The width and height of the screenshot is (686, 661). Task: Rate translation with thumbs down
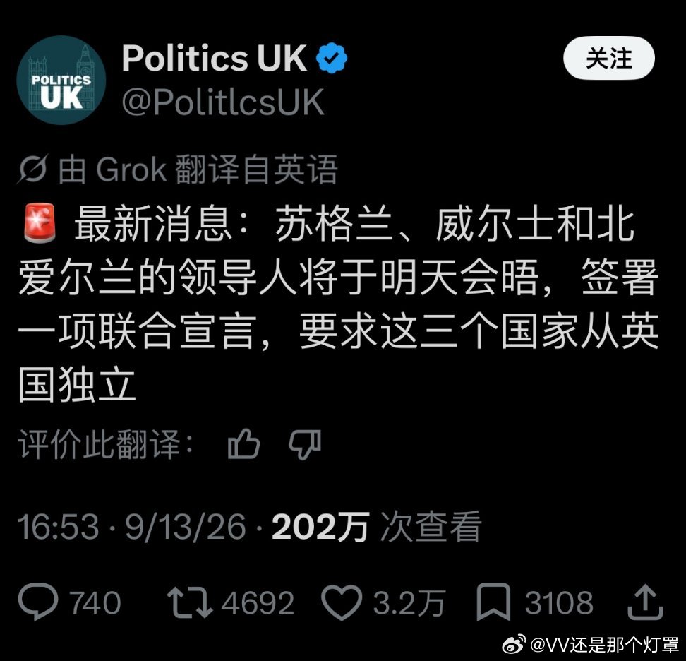point(305,444)
